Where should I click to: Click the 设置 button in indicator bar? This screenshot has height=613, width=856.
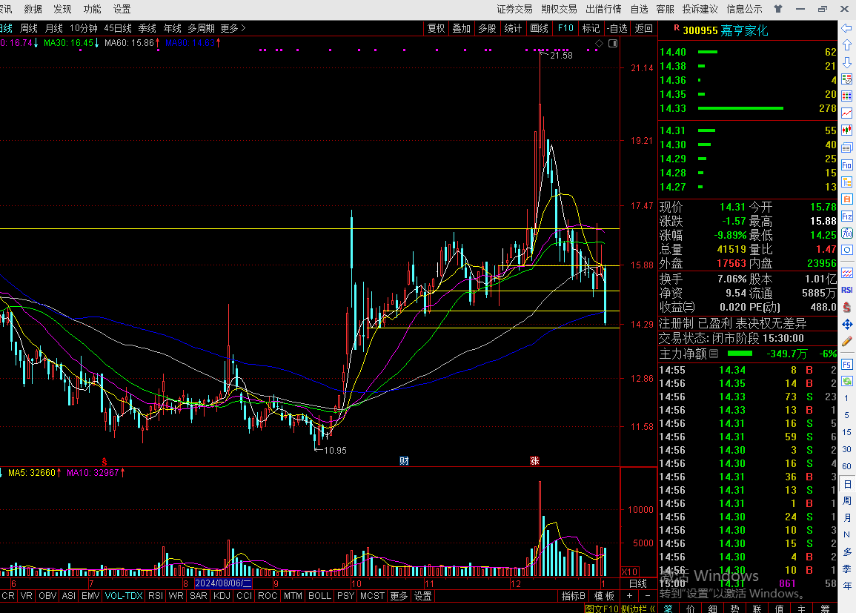[423, 596]
